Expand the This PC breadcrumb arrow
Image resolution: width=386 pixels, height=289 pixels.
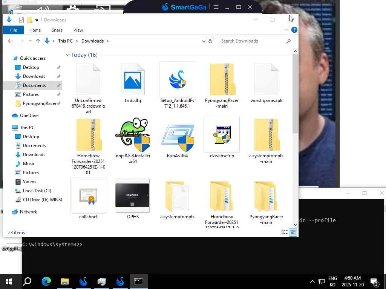[77, 41]
